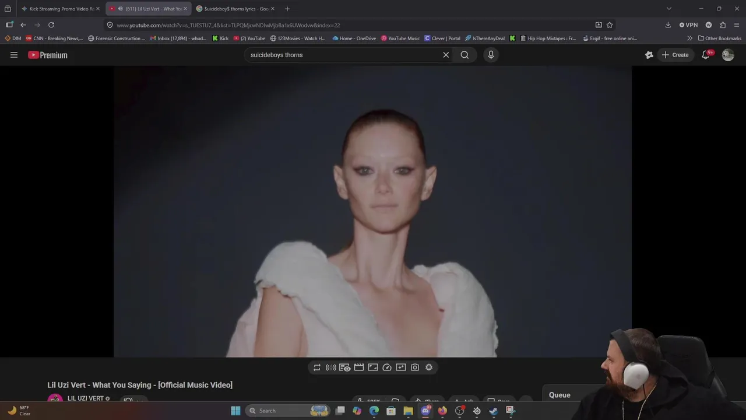Click the video player frame
The height and width of the screenshot is (420, 746).
pyautogui.click(x=372, y=211)
